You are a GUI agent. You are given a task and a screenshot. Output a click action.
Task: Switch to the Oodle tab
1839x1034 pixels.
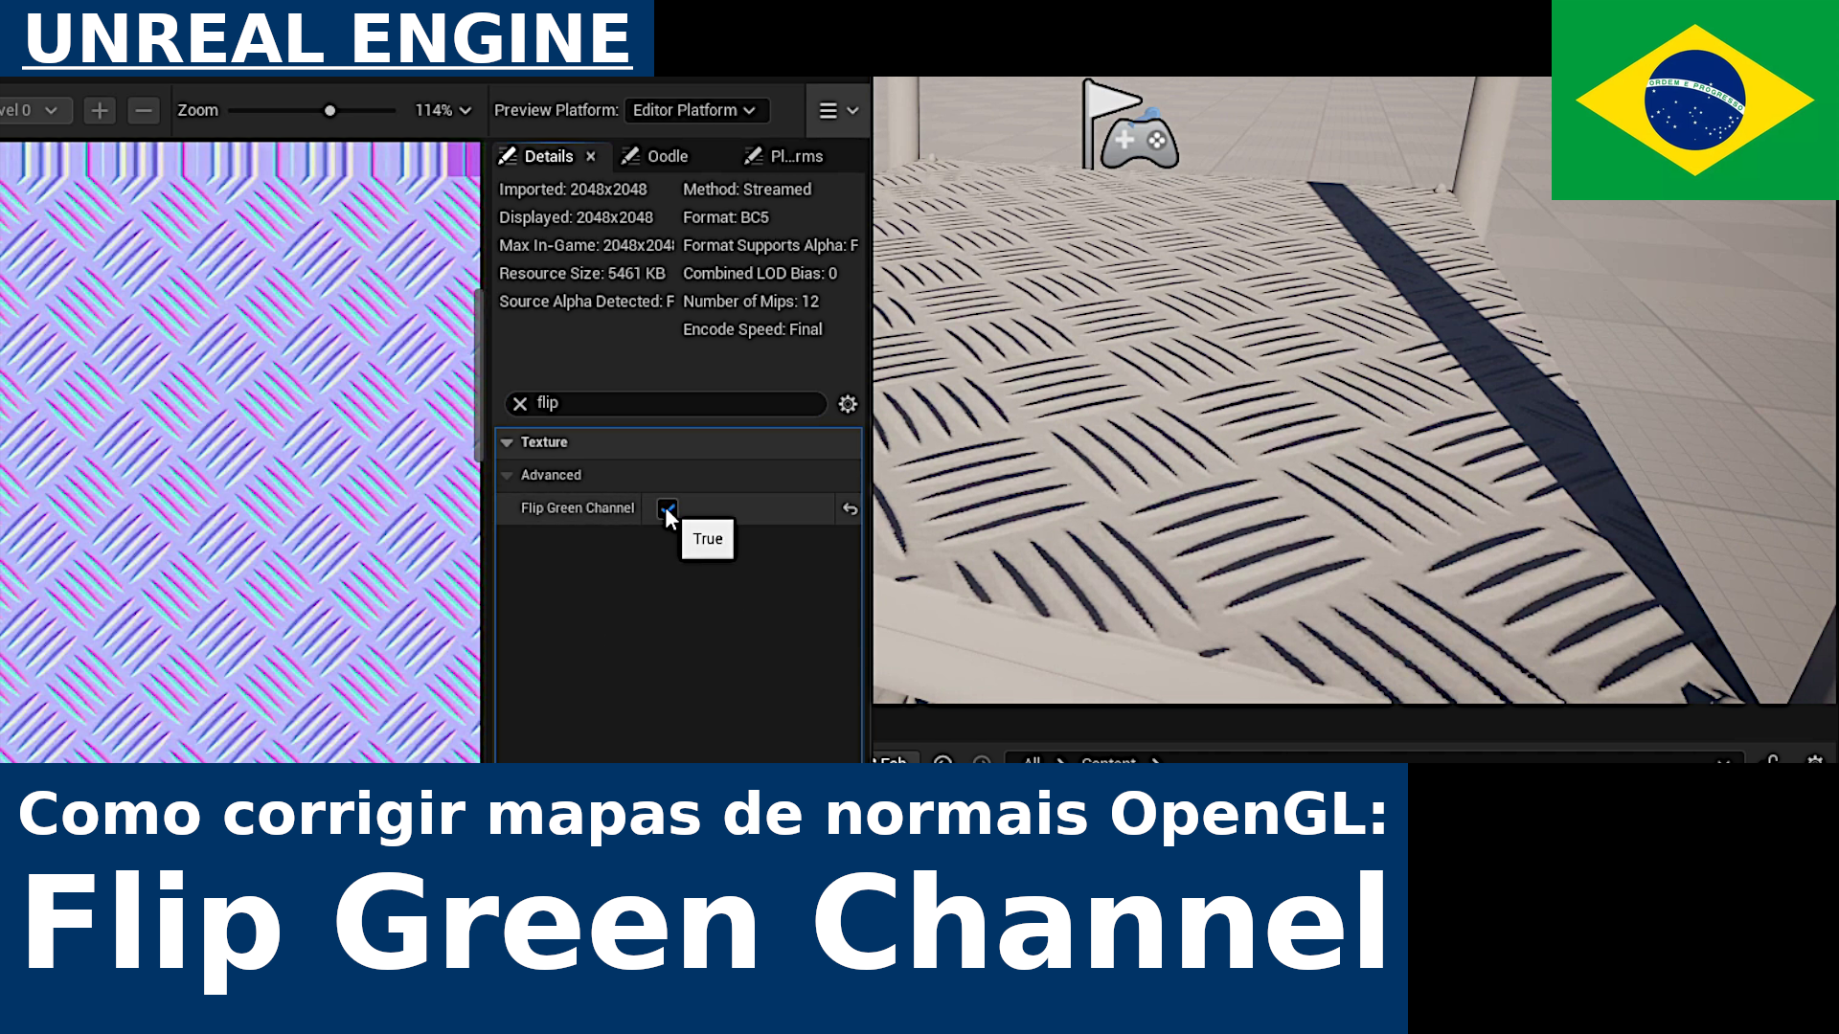coord(668,156)
